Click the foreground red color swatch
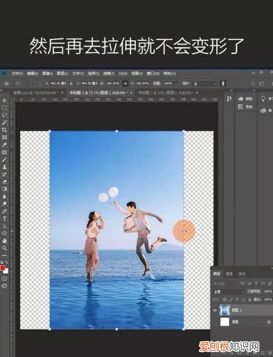The height and width of the screenshot is (357, 273). (2, 268)
